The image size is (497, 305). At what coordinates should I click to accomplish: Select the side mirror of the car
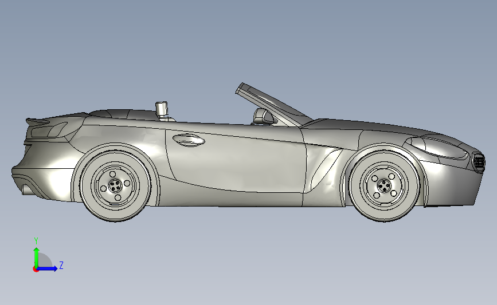click(x=264, y=116)
